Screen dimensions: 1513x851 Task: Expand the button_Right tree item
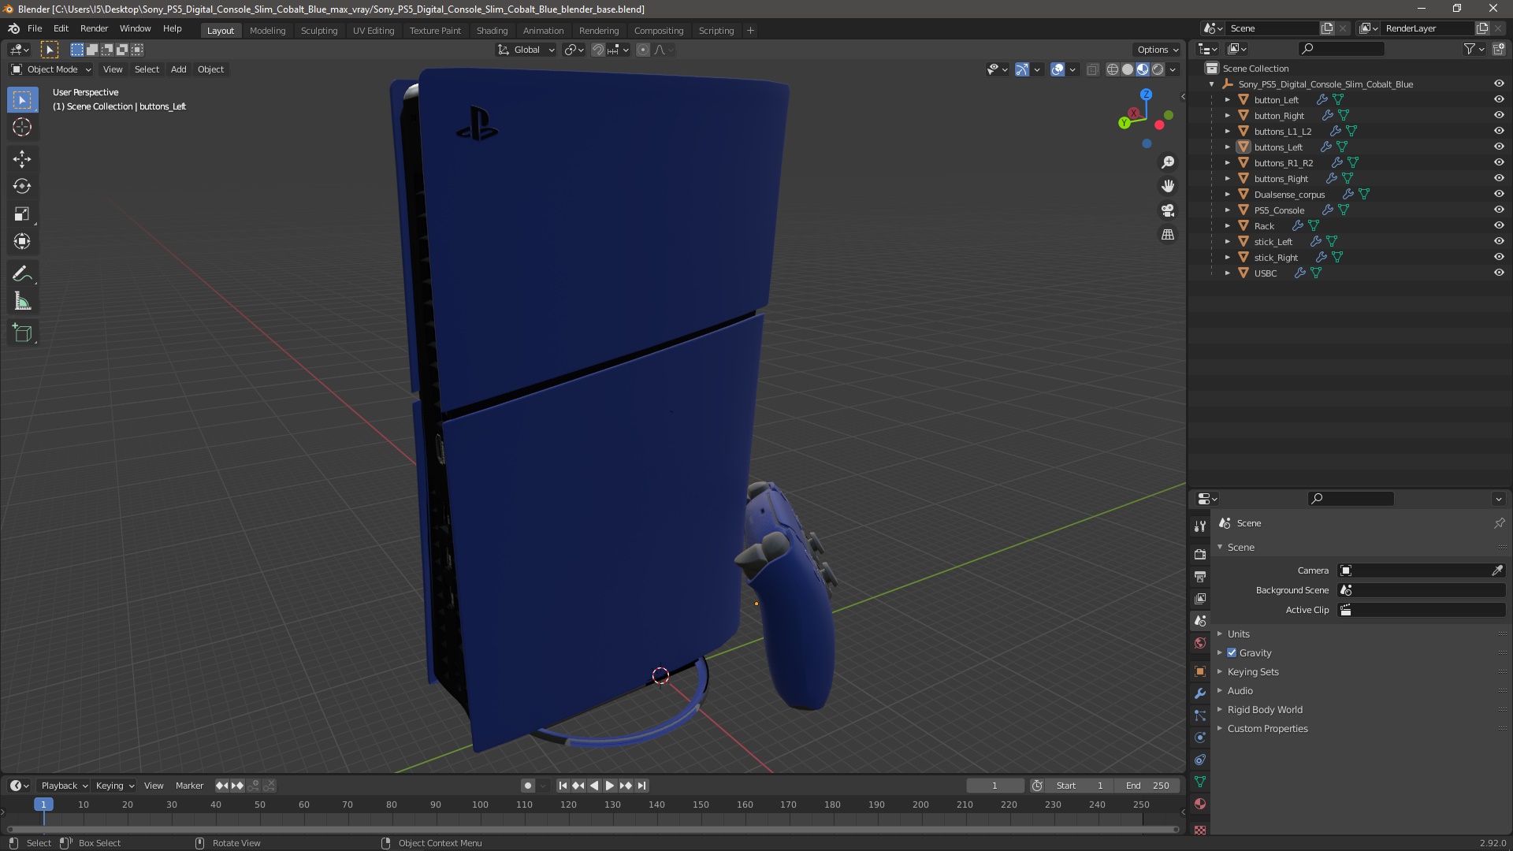click(x=1227, y=116)
